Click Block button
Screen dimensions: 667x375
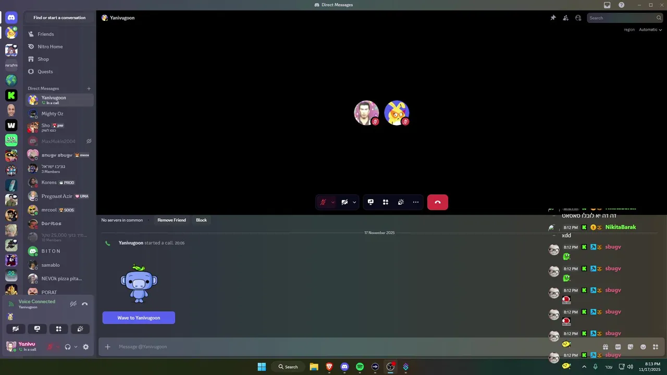(201, 220)
